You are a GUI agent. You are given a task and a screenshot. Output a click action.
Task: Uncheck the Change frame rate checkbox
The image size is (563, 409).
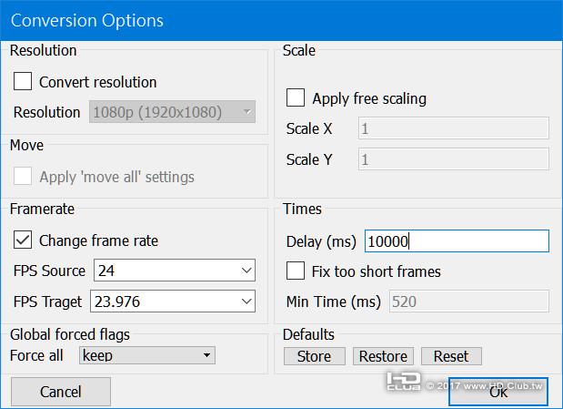point(23,240)
